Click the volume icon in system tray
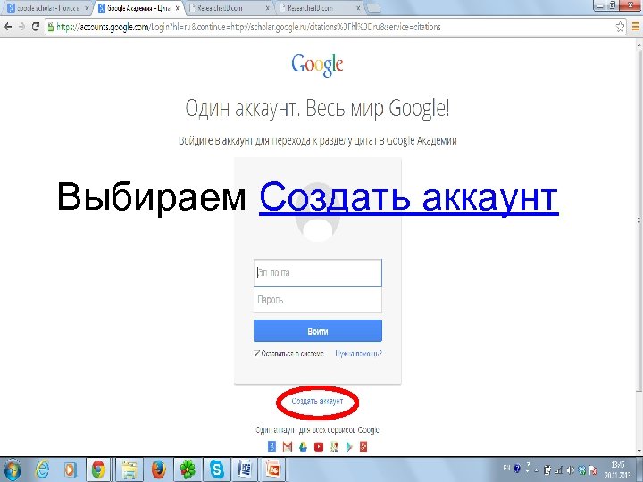The height and width of the screenshot is (482, 643). 571,470
